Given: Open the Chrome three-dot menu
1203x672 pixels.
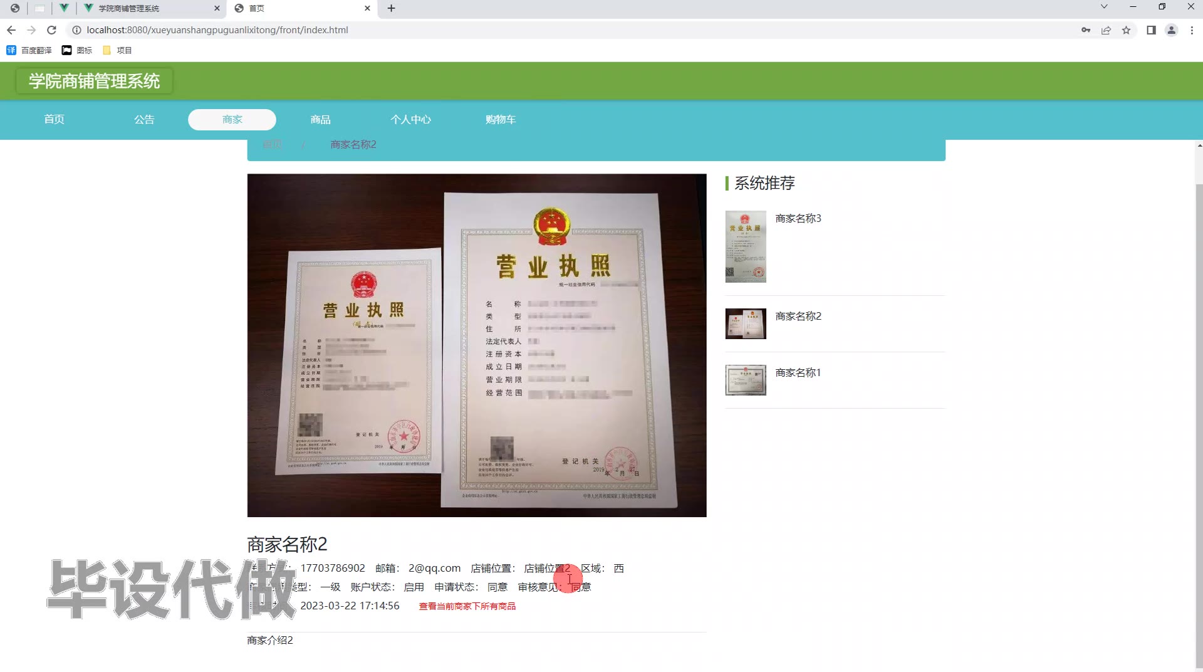Looking at the screenshot, I should [1192, 30].
